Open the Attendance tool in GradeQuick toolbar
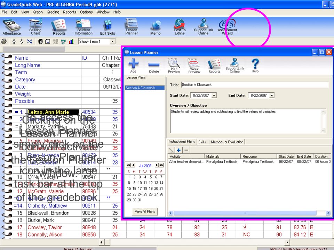Image resolution: width=334 pixels, height=250 pixels. [x=11, y=27]
